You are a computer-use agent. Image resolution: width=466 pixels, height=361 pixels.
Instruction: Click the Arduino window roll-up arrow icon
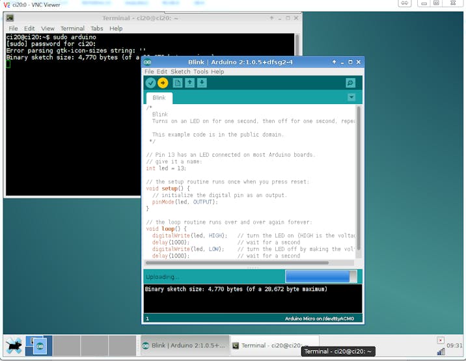(x=334, y=62)
